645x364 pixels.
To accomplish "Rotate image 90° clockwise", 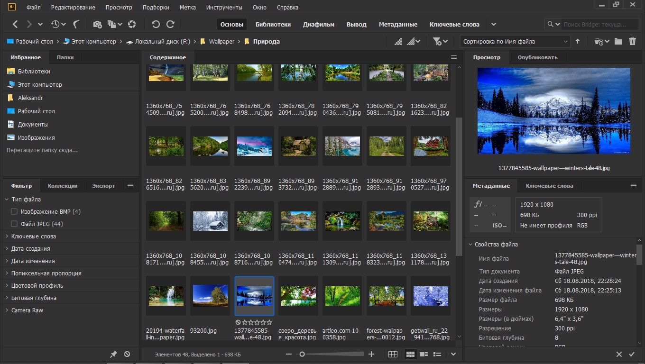I will pos(170,24).
